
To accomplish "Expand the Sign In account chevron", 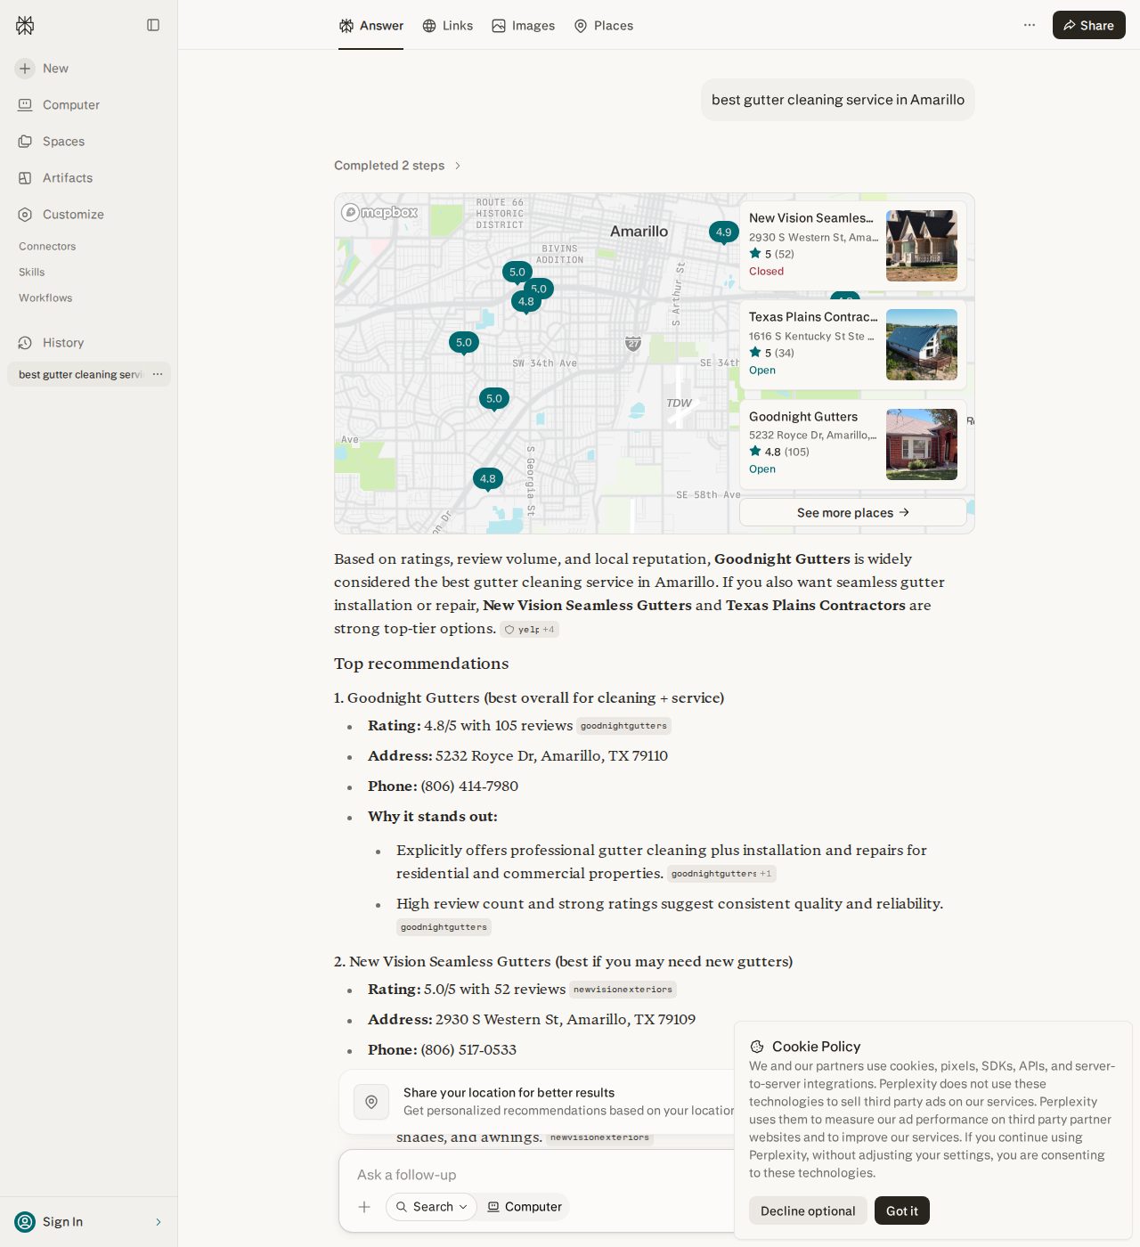I will [159, 1222].
